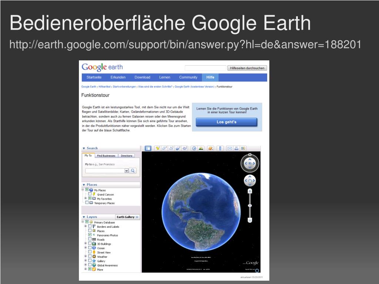Image resolution: width=379 pixels, height=284 pixels.
Task: Open the Startseite navigation item
Action: 94,77
